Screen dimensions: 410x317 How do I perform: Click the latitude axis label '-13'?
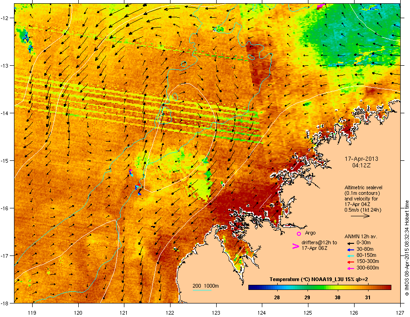tap(5, 65)
